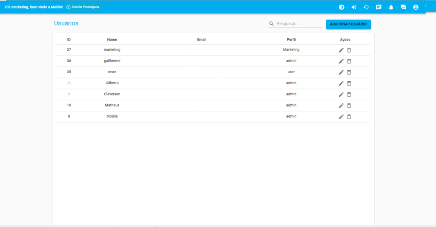The image size is (436, 227).
Task: Click the Pesquisar search field
Action: coord(298,24)
